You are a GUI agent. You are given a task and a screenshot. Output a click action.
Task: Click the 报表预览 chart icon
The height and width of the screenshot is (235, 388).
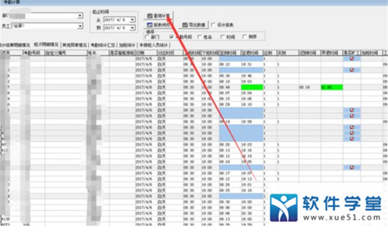[149, 25]
